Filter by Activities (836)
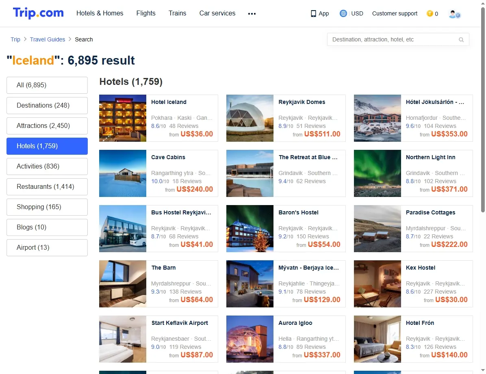Screen dimensions: 486x374 coord(47,166)
